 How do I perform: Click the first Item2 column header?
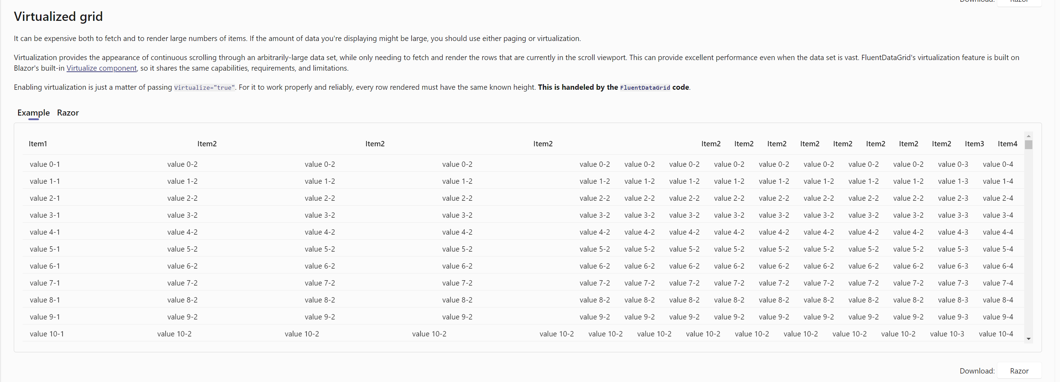(208, 143)
